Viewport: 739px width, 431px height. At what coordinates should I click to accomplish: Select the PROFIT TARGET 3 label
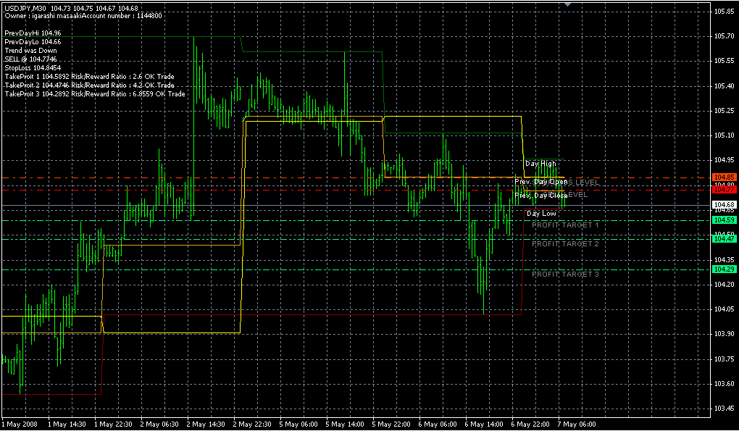(x=565, y=275)
